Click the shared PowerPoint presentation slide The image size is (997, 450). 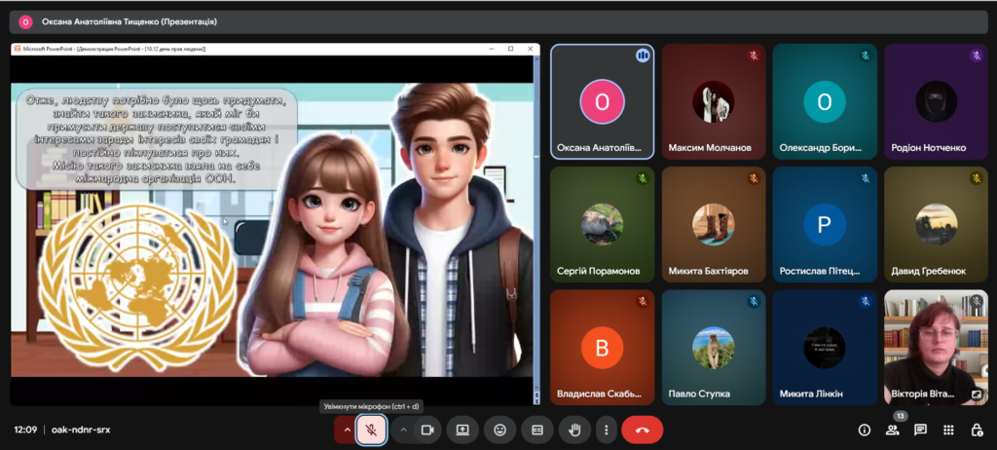pyautogui.click(x=273, y=229)
